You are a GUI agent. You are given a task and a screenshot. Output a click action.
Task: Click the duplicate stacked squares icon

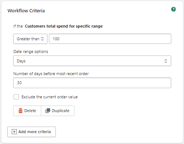(48, 111)
